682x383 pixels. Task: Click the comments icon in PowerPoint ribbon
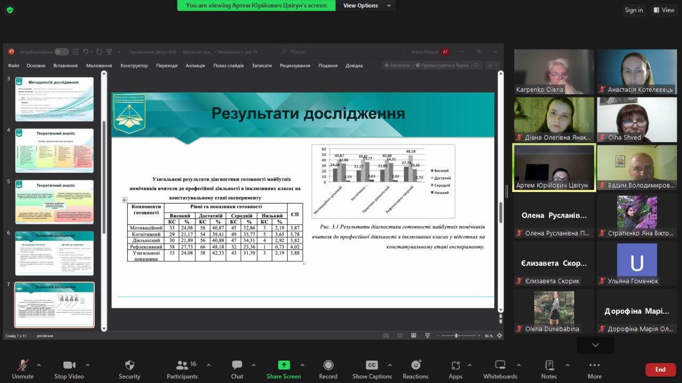pyautogui.click(x=477, y=65)
